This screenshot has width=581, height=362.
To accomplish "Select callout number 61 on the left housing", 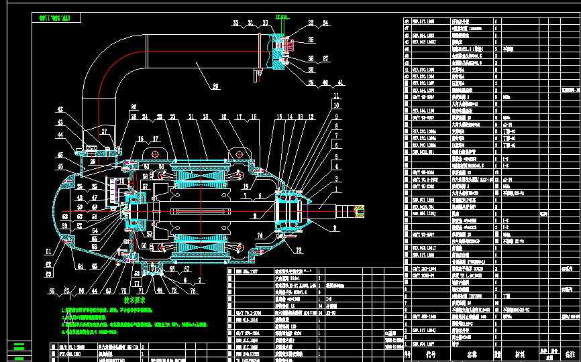I will (x=48, y=251).
